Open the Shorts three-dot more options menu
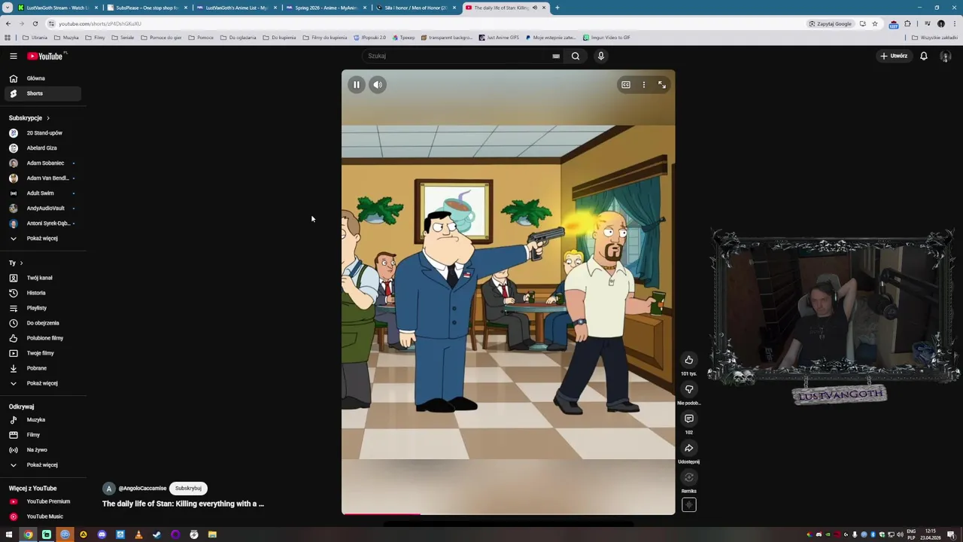Screen dimensions: 963x542 (x=643, y=85)
